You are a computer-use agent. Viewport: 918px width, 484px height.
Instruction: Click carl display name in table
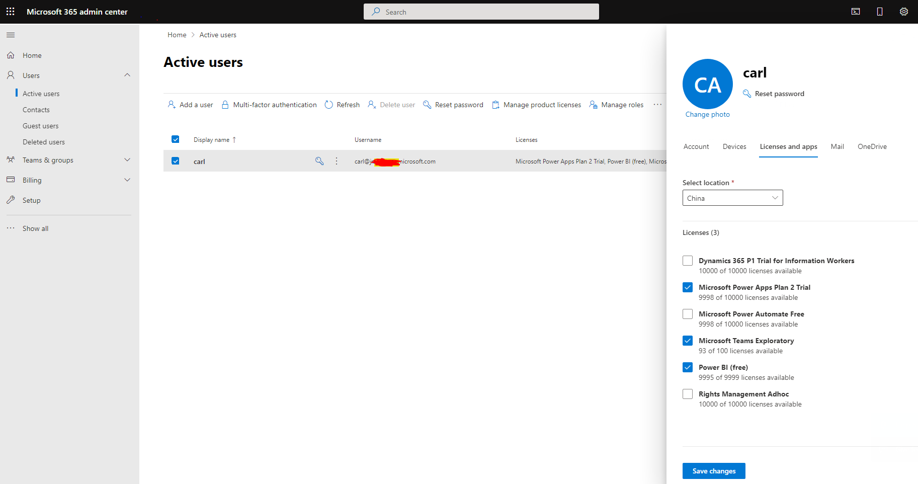[199, 162]
